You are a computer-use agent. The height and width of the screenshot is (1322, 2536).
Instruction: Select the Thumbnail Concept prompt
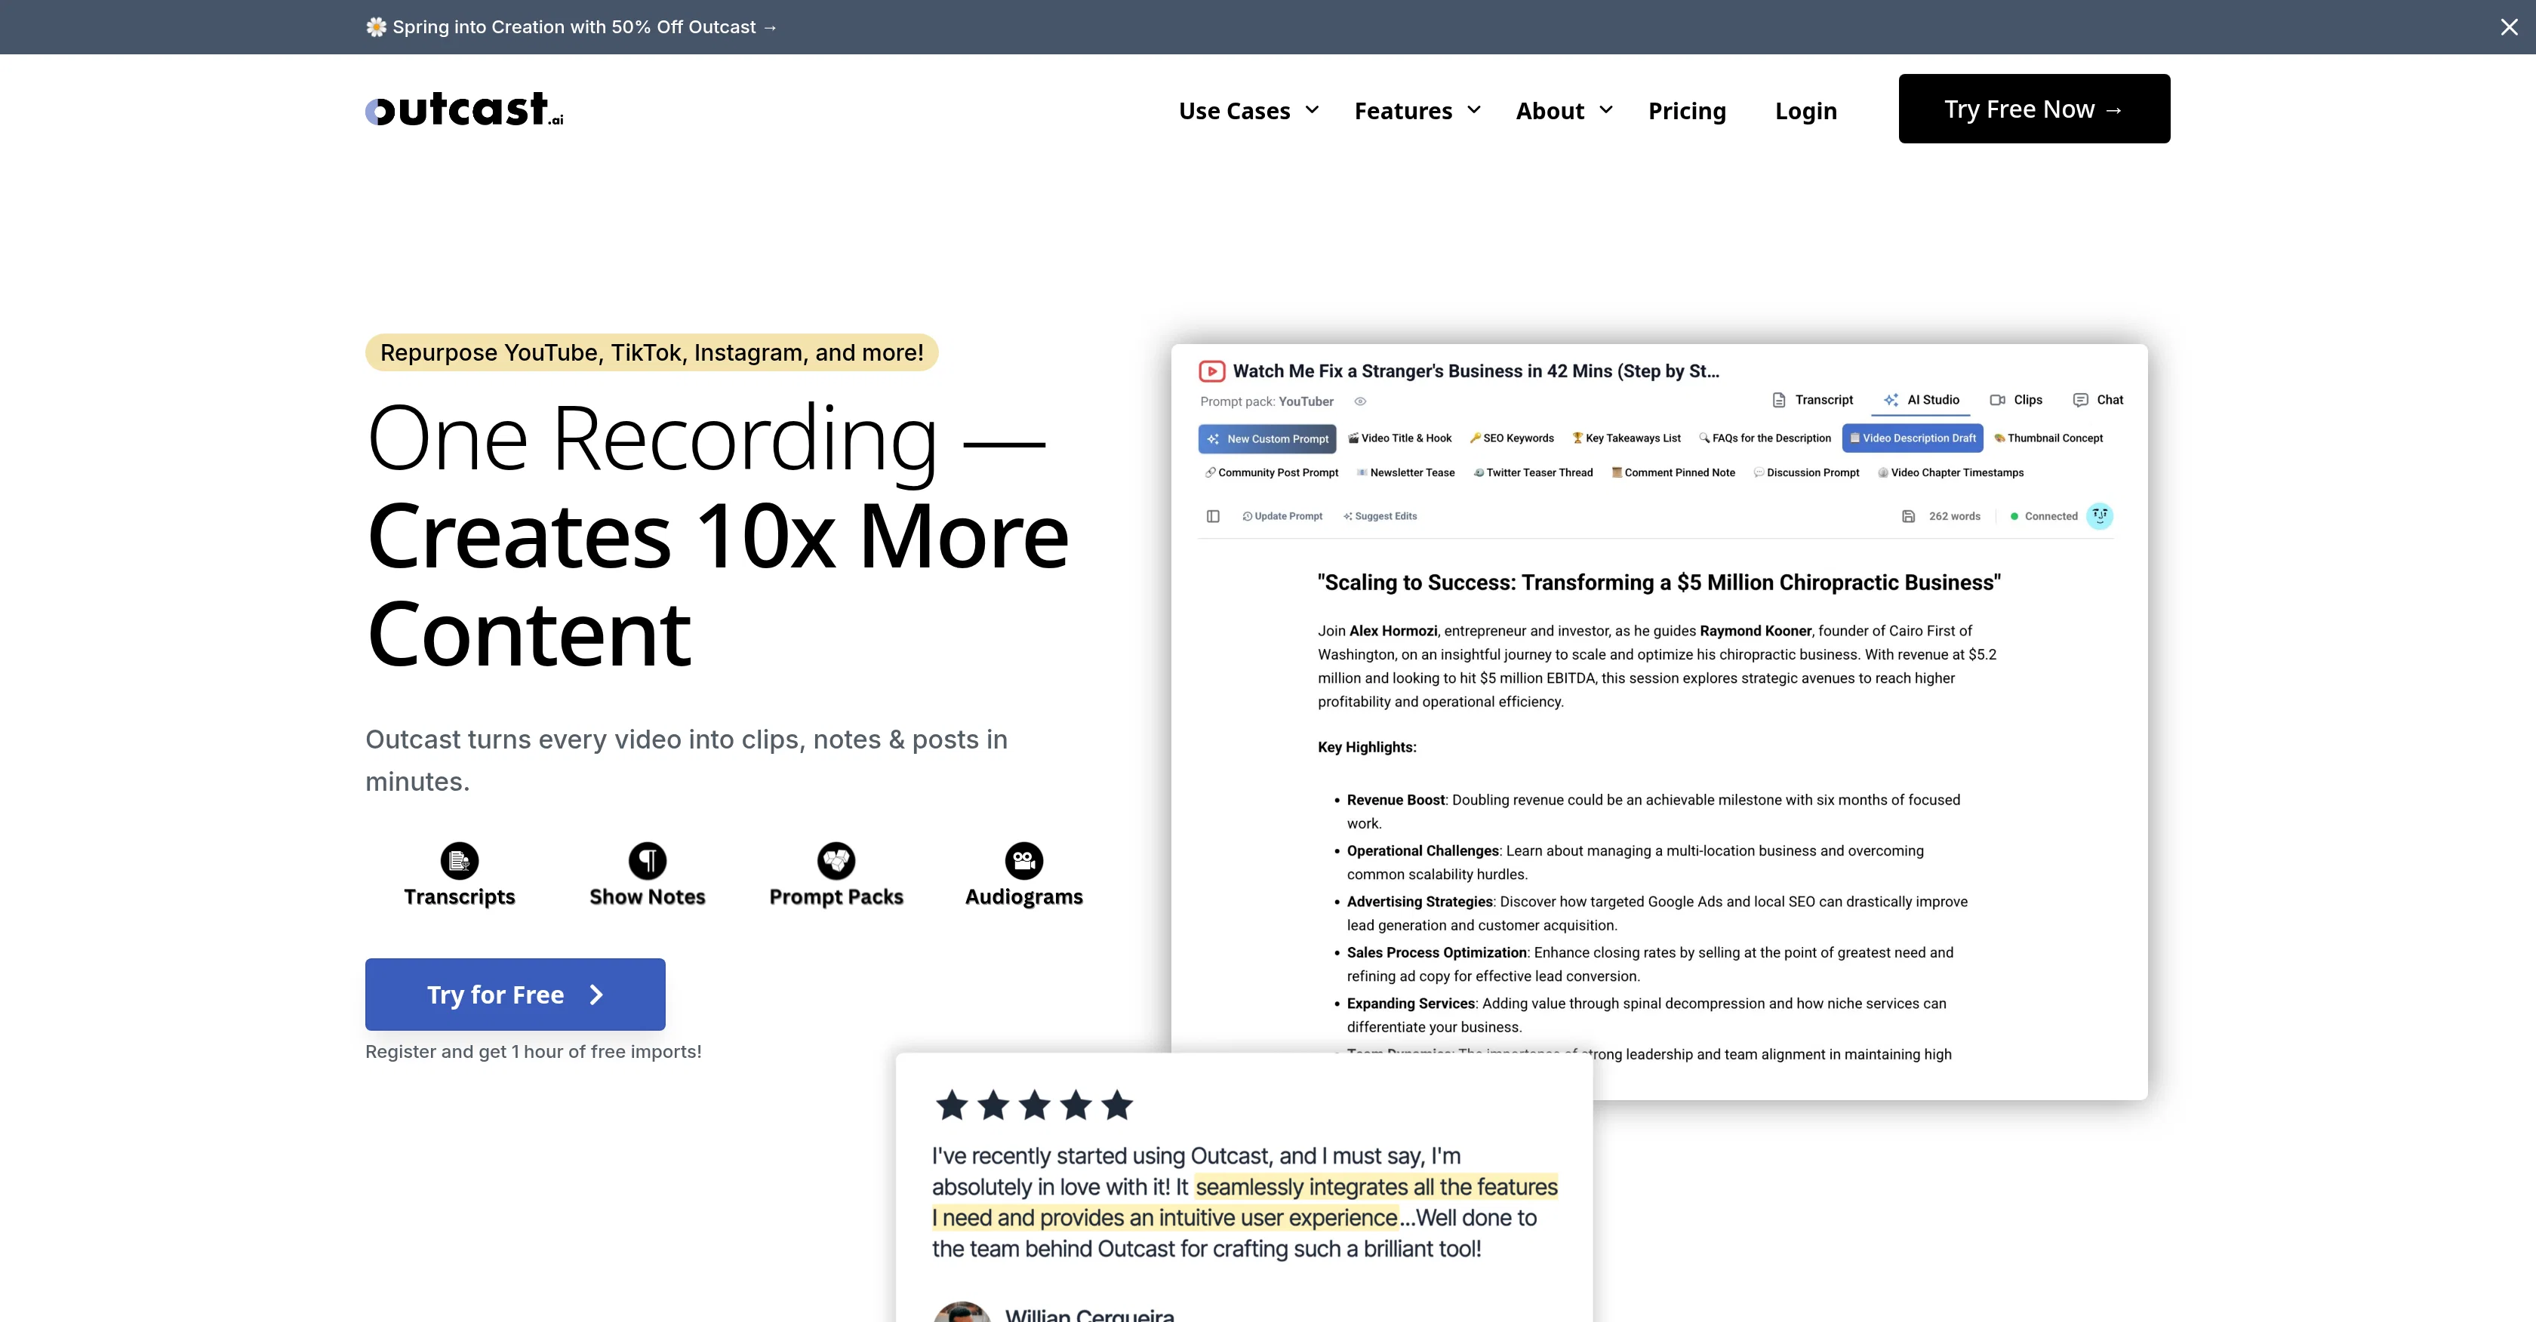(2048, 438)
